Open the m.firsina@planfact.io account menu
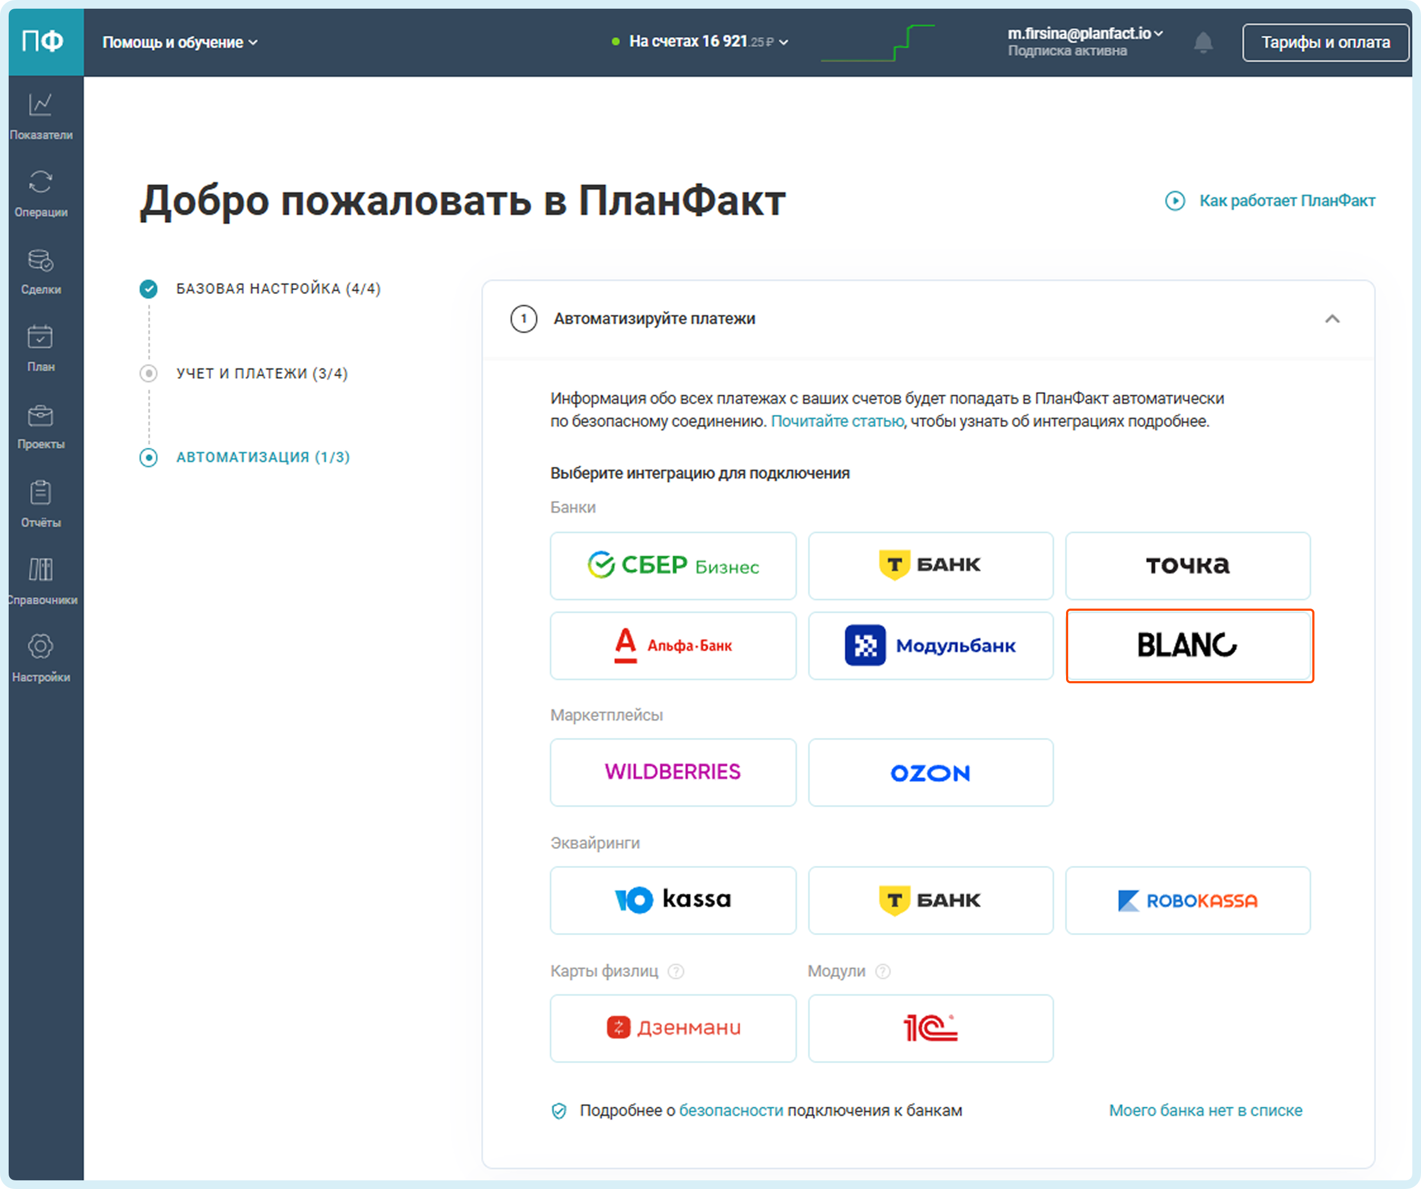The image size is (1421, 1189). [1085, 33]
